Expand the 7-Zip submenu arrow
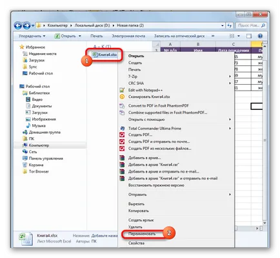 tap(230, 76)
